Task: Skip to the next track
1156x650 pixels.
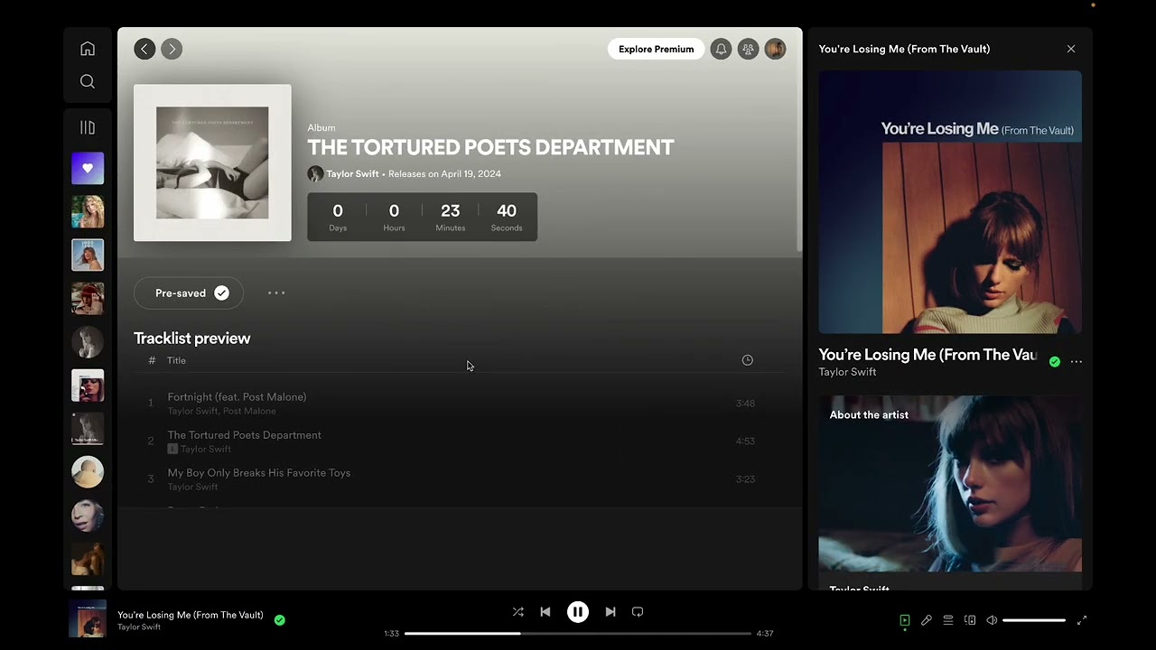Action: 611,612
